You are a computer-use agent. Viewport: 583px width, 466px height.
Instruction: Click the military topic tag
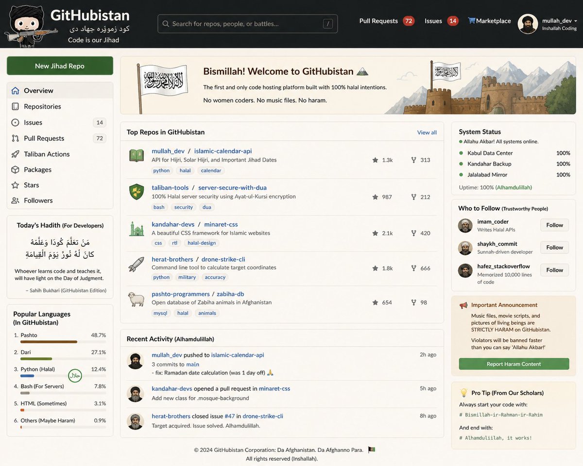pos(187,277)
